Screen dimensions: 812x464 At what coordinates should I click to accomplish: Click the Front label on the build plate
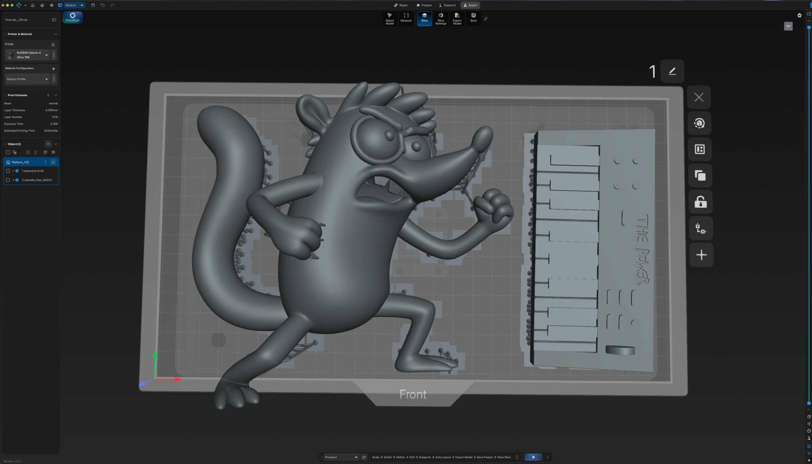[413, 394]
